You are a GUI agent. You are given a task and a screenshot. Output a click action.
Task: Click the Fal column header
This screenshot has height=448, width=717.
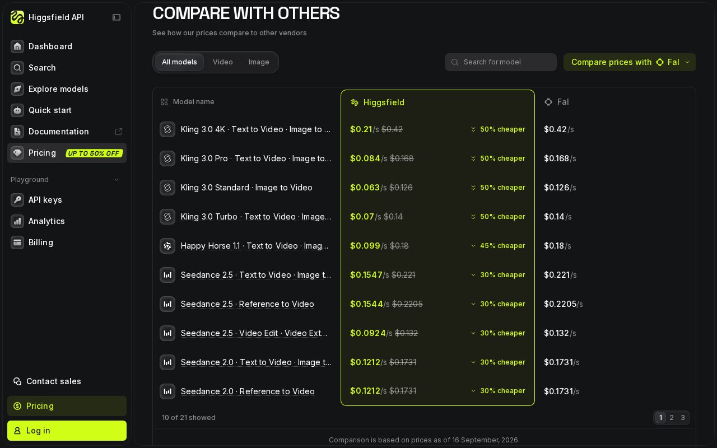556,102
